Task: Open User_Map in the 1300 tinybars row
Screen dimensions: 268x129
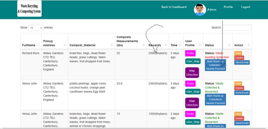Action: [x=193, y=122]
